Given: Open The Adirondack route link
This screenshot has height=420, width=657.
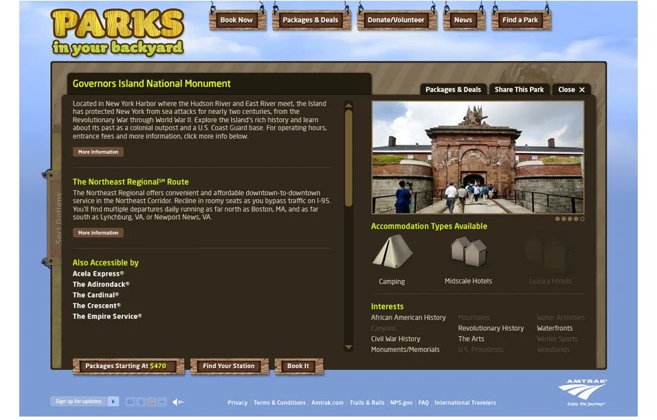Looking at the screenshot, I should click(101, 285).
